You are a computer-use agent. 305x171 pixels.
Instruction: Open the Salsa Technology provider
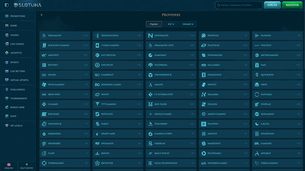click(171, 163)
